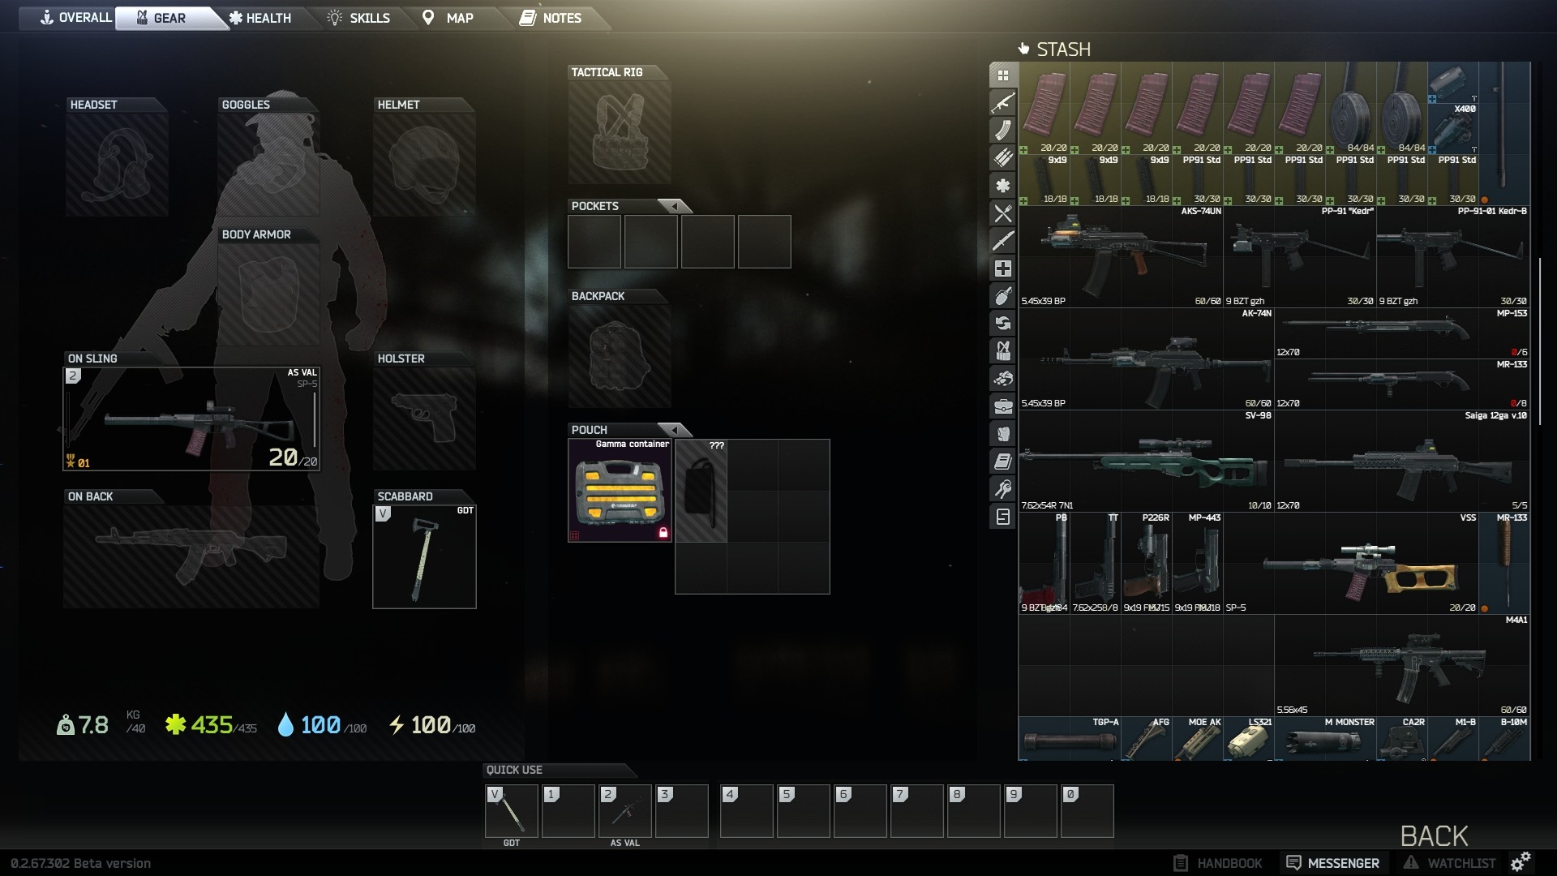Select the melee knife filter
Image resolution: width=1557 pixels, height=876 pixels.
tap(1003, 241)
